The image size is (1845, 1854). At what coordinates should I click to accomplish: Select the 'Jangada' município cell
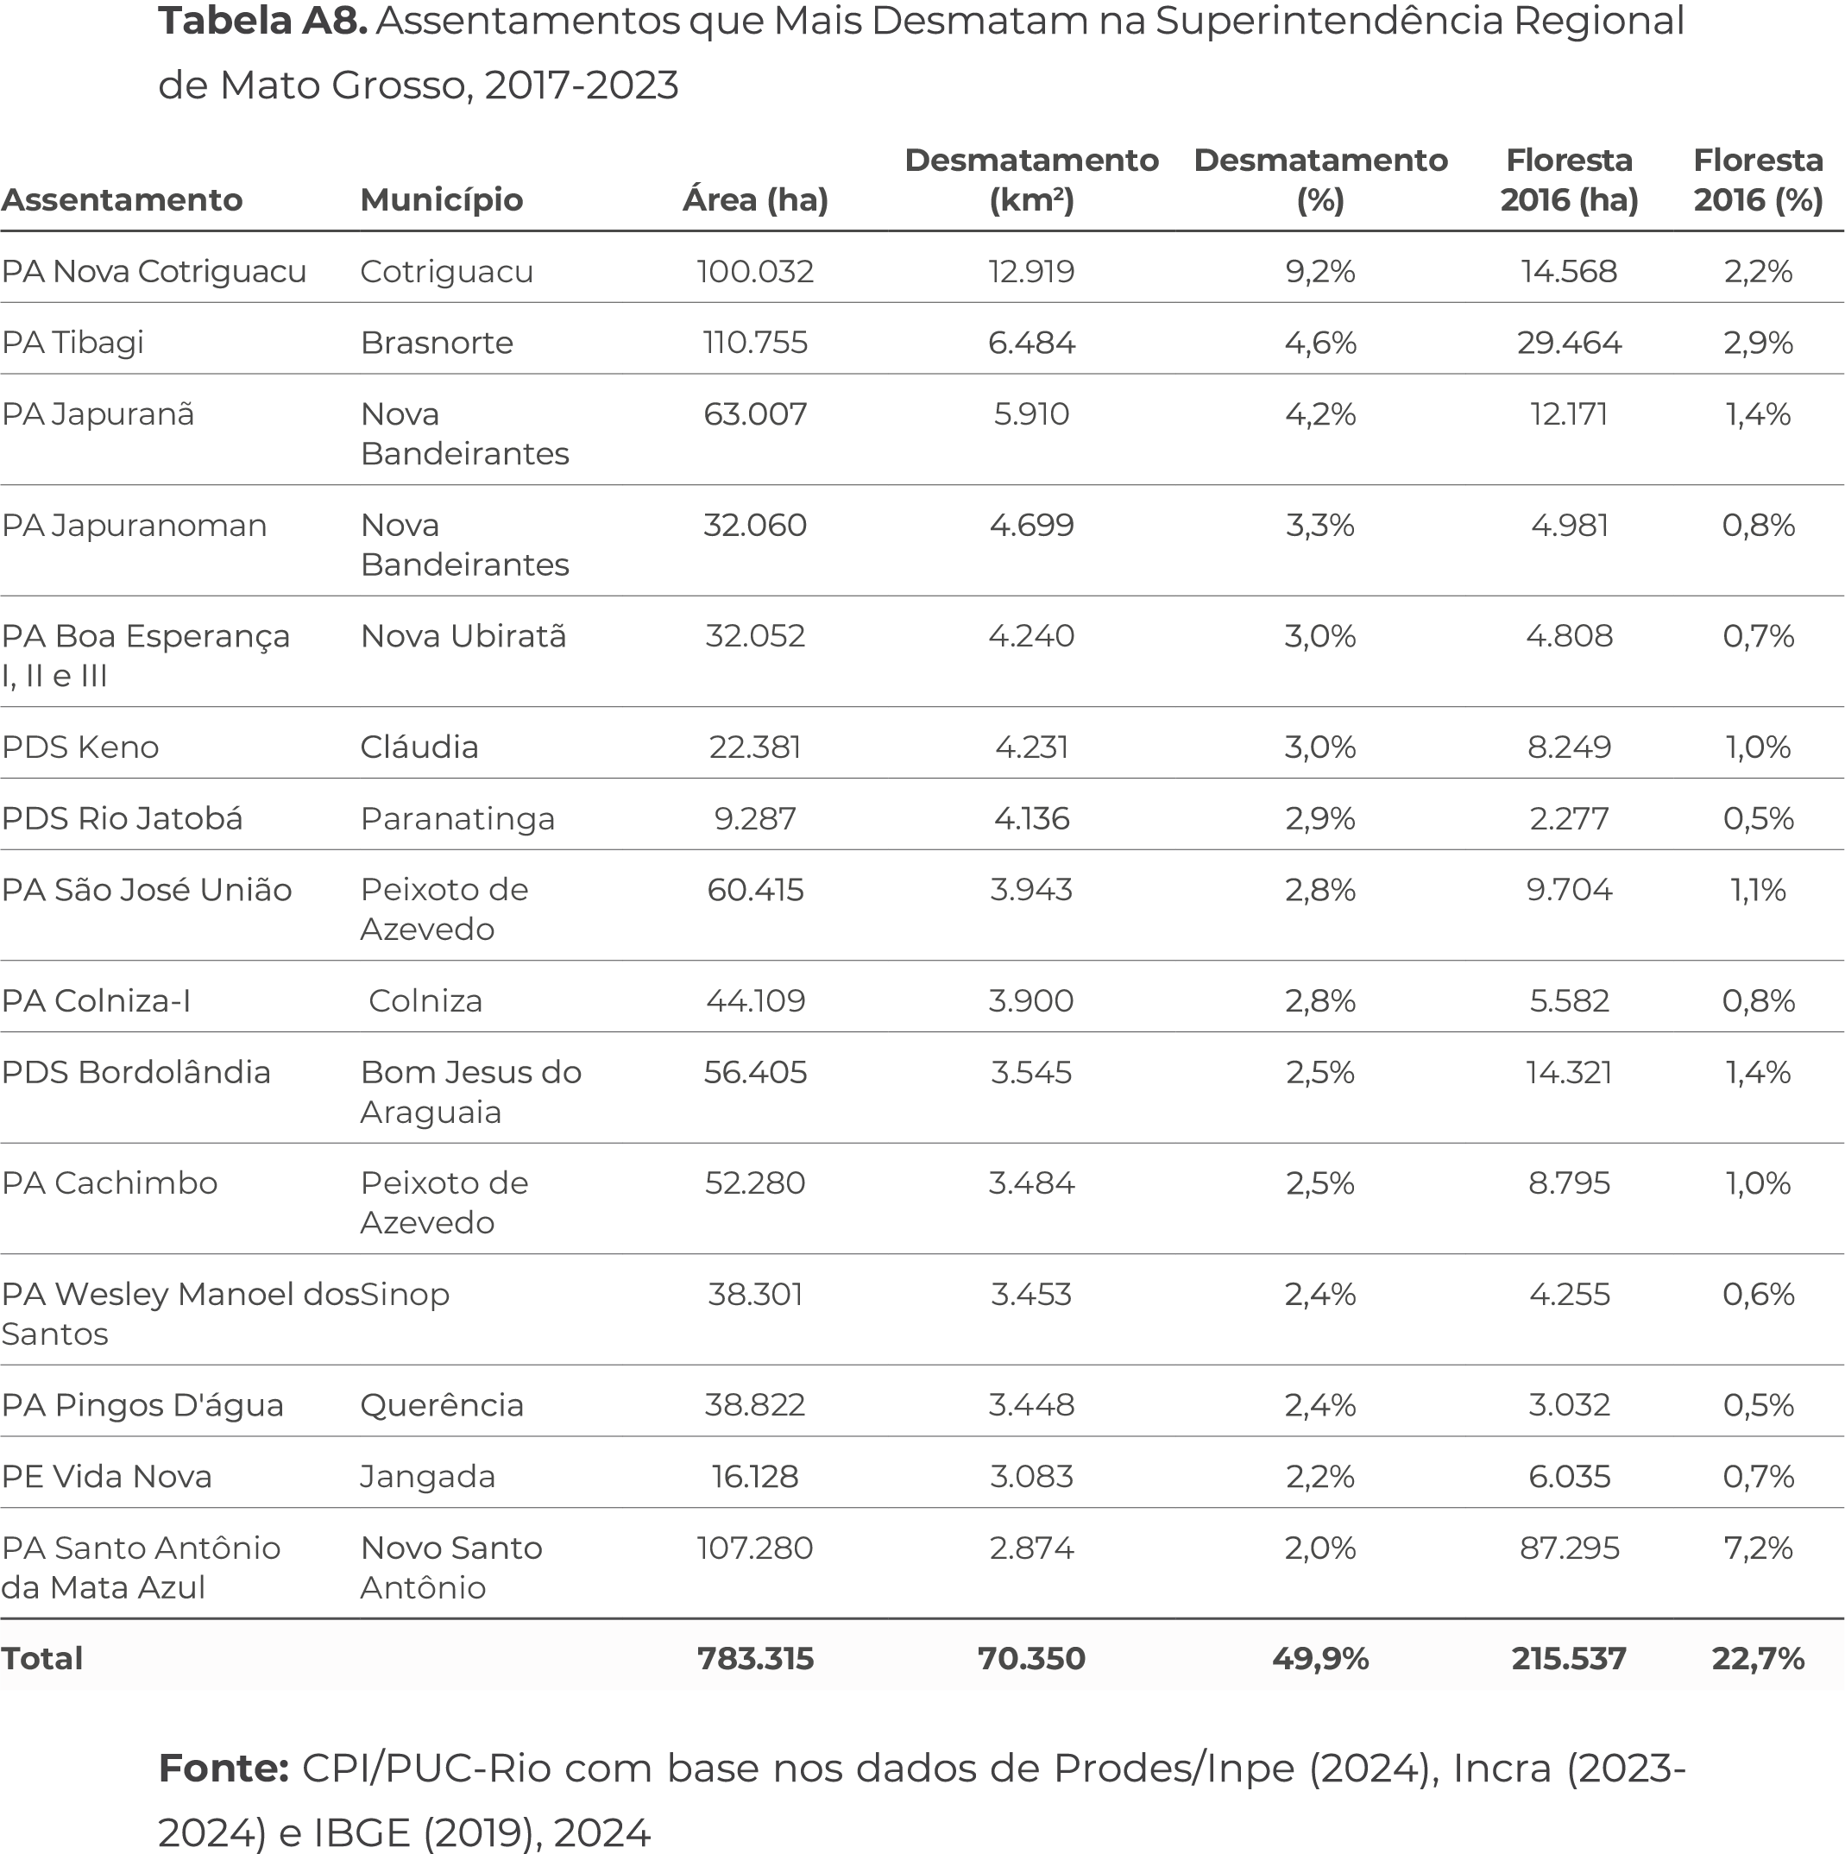427,1477
